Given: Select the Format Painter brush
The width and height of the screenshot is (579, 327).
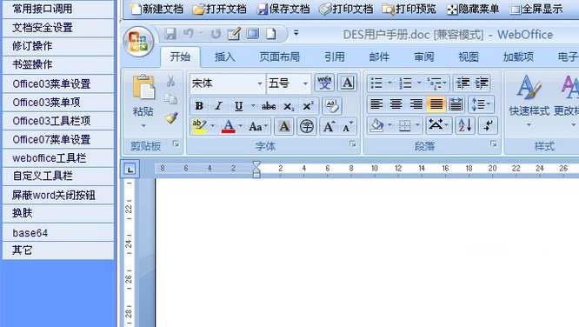Looking at the screenshot, I should pos(171,117).
